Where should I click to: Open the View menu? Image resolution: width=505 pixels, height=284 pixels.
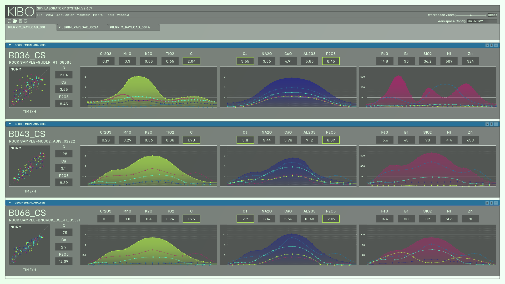(x=49, y=15)
